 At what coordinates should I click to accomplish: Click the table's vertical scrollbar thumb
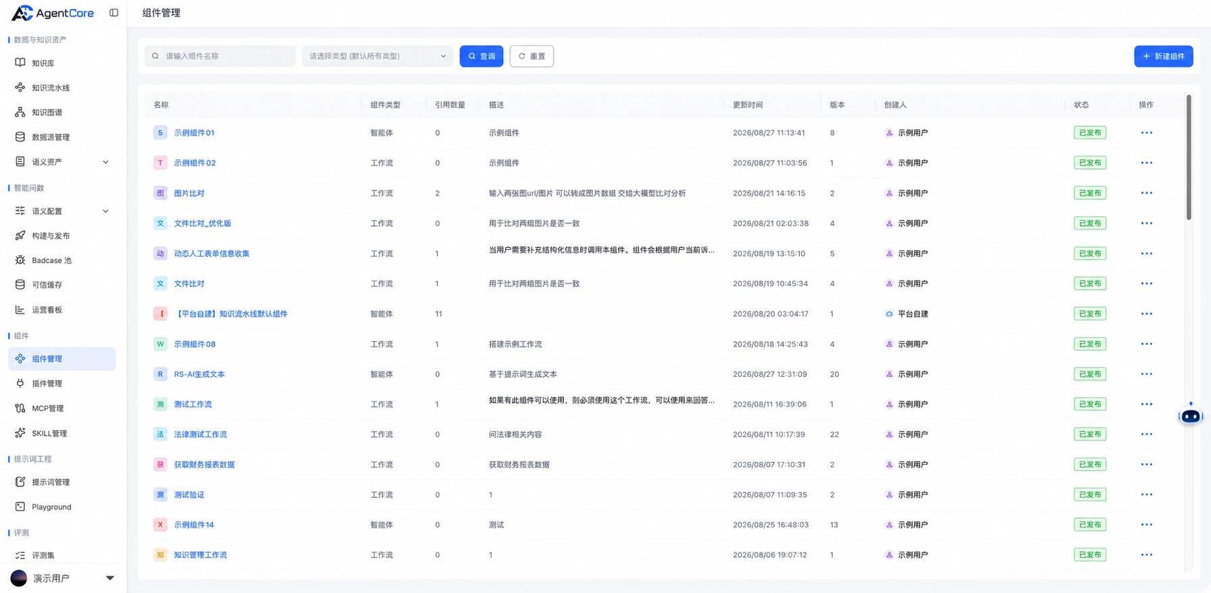point(1189,157)
